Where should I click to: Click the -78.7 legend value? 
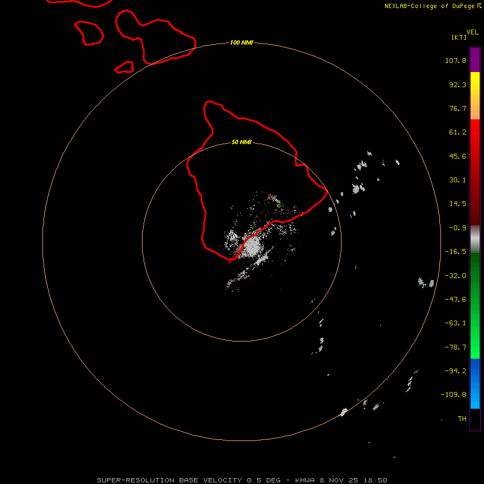(455, 347)
